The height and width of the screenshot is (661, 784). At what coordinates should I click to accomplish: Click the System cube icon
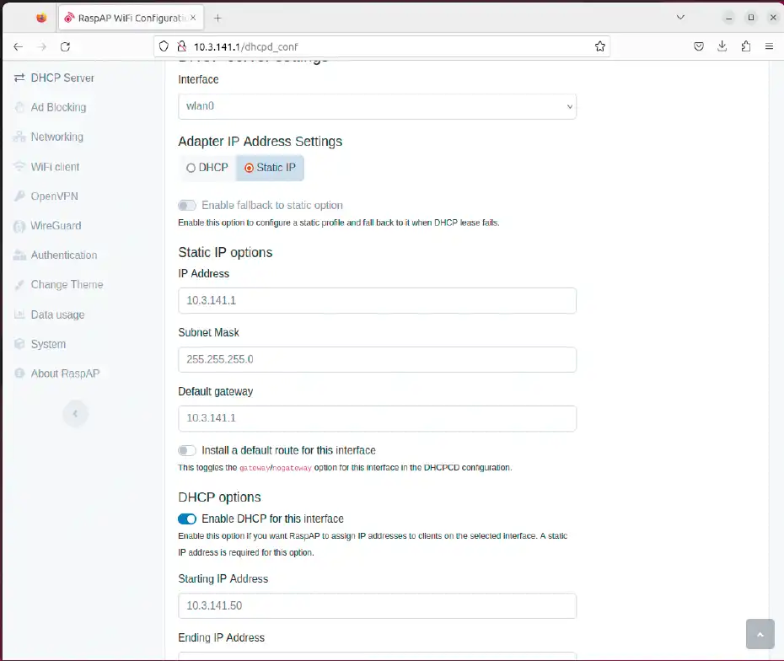(x=19, y=344)
